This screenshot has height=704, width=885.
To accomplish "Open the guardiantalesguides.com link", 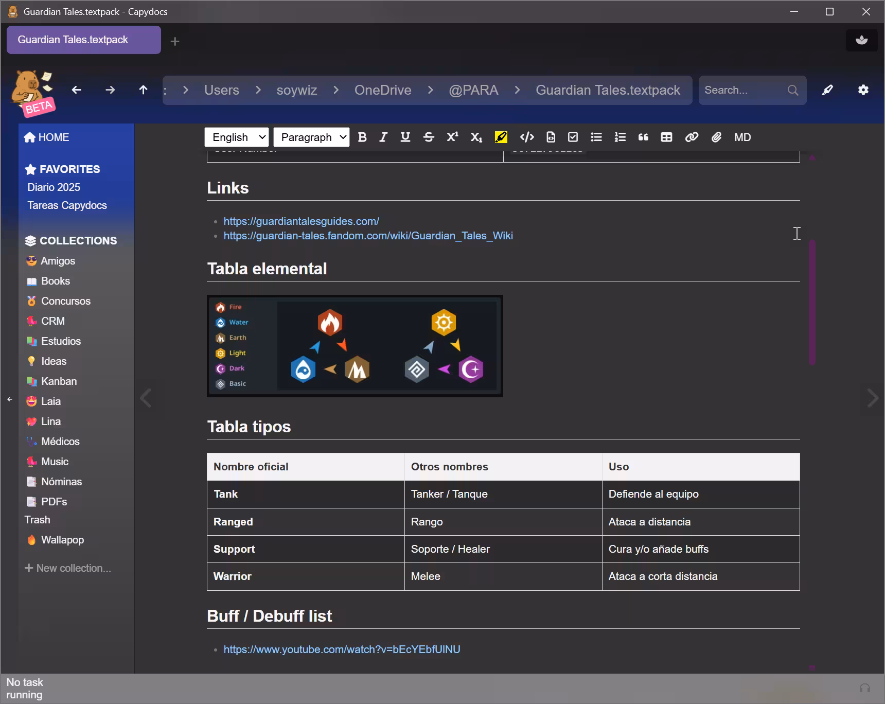I will coord(301,221).
